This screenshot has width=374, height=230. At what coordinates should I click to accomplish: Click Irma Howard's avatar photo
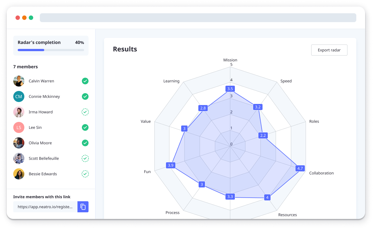pos(19,112)
